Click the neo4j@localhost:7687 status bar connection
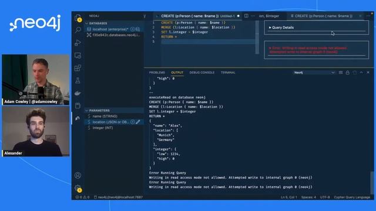Image resolution: width=376 pixels, height=211 pixels. click(x=119, y=198)
